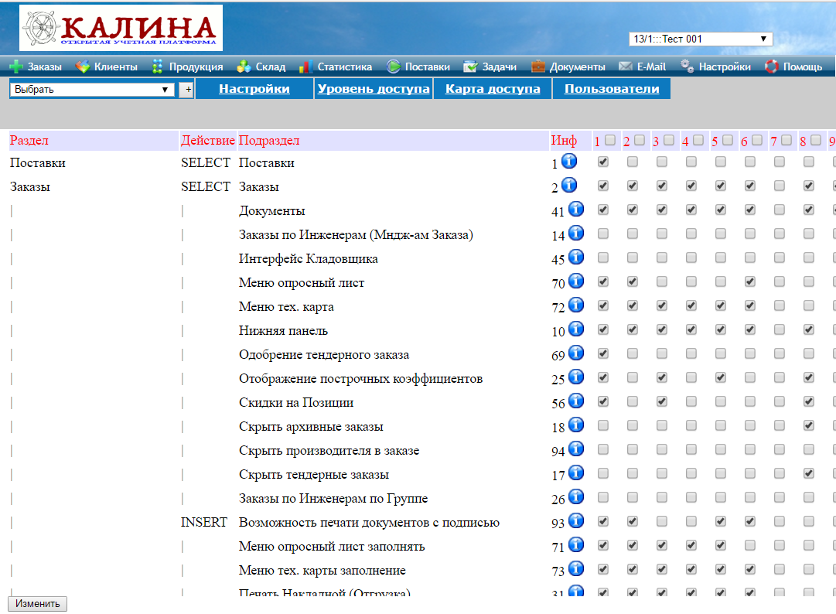Open the Карта доступа link
The height and width of the screenshot is (614, 836).
[x=493, y=88]
